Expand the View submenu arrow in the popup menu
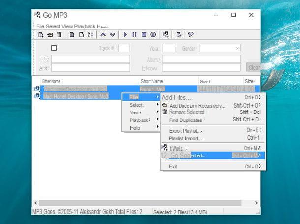The width and height of the screenshot is (300, 224). coord(158,112)
